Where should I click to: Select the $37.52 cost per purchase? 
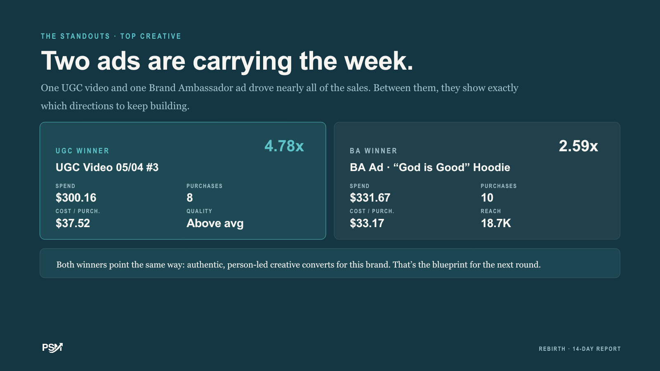(73, 223)
